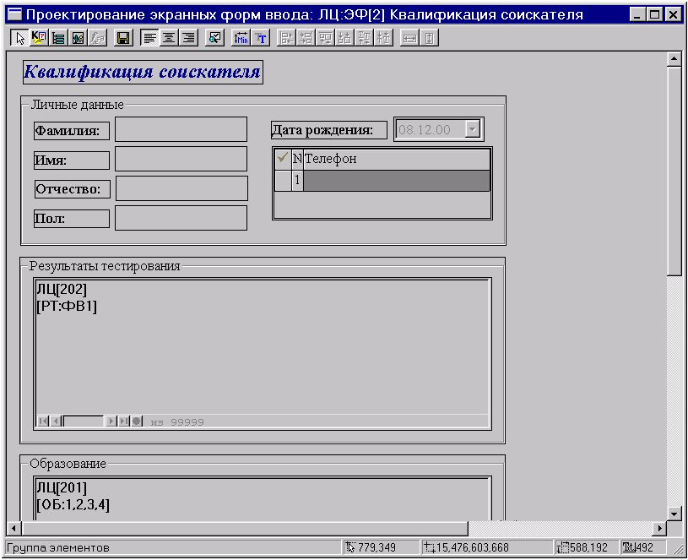Click the picture insert toolbar icon
The width and height of the screenshot is (688, 560).
(x=78, y=38)
